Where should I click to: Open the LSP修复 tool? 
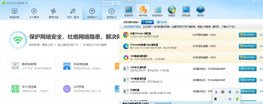point(83,89)
